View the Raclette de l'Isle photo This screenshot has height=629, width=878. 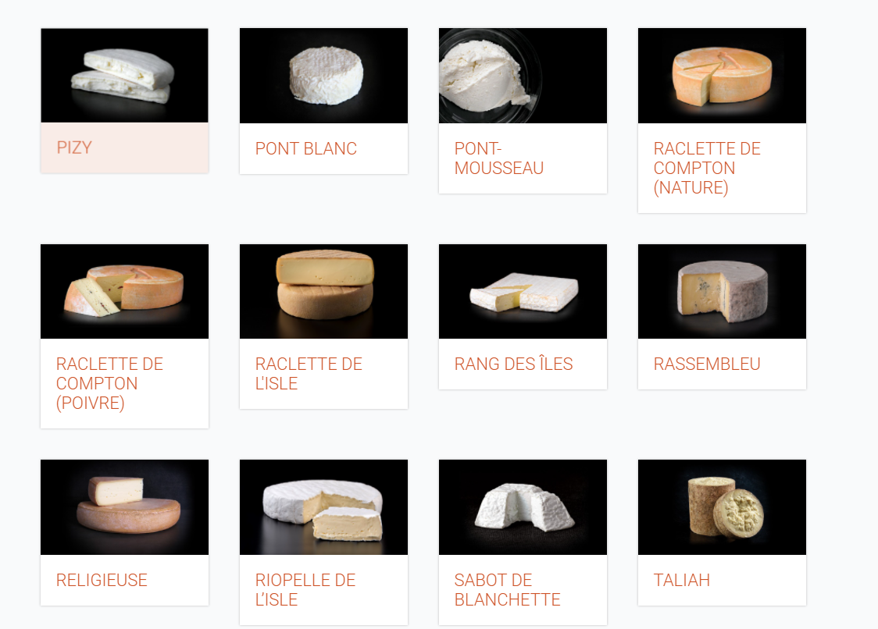pos(323,291)
